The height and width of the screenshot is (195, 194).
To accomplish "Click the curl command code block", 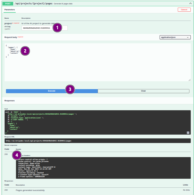I will pos(98,122).
